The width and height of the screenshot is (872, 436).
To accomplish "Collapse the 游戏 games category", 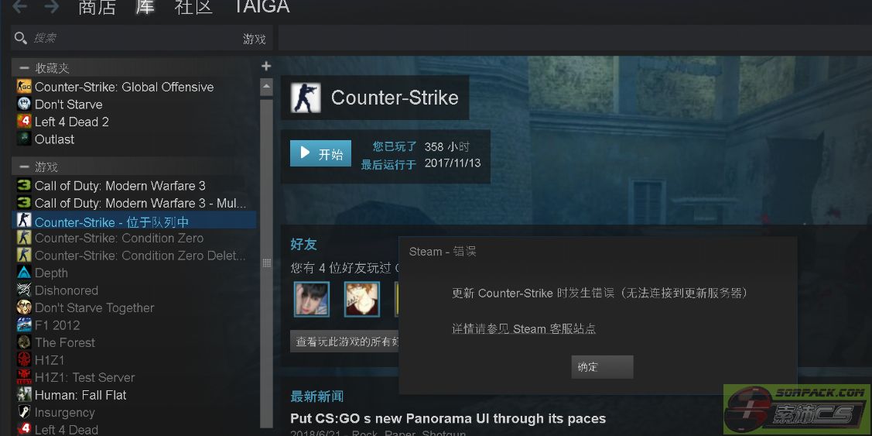I will [24, 167].
